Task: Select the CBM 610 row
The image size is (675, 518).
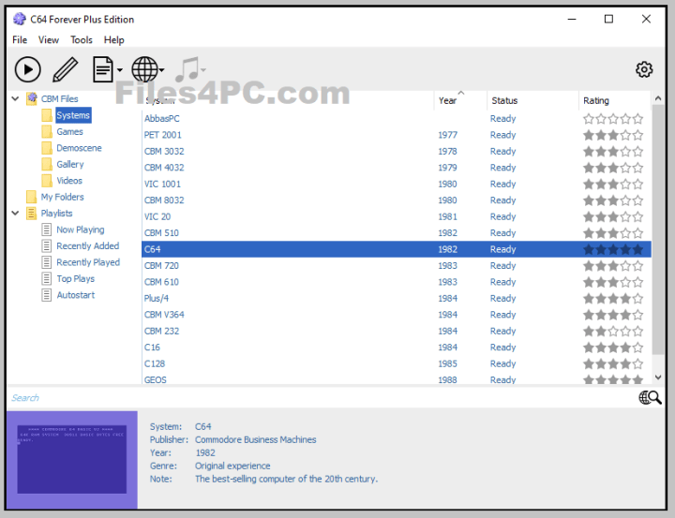Action: click(396, 282)
